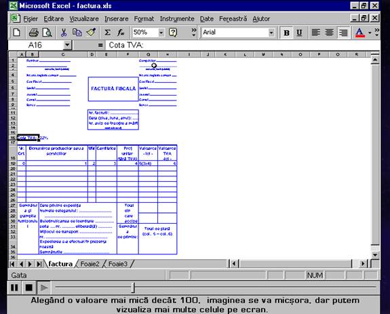
Task: Click the Help question mark icon
Action: (172, 33)
